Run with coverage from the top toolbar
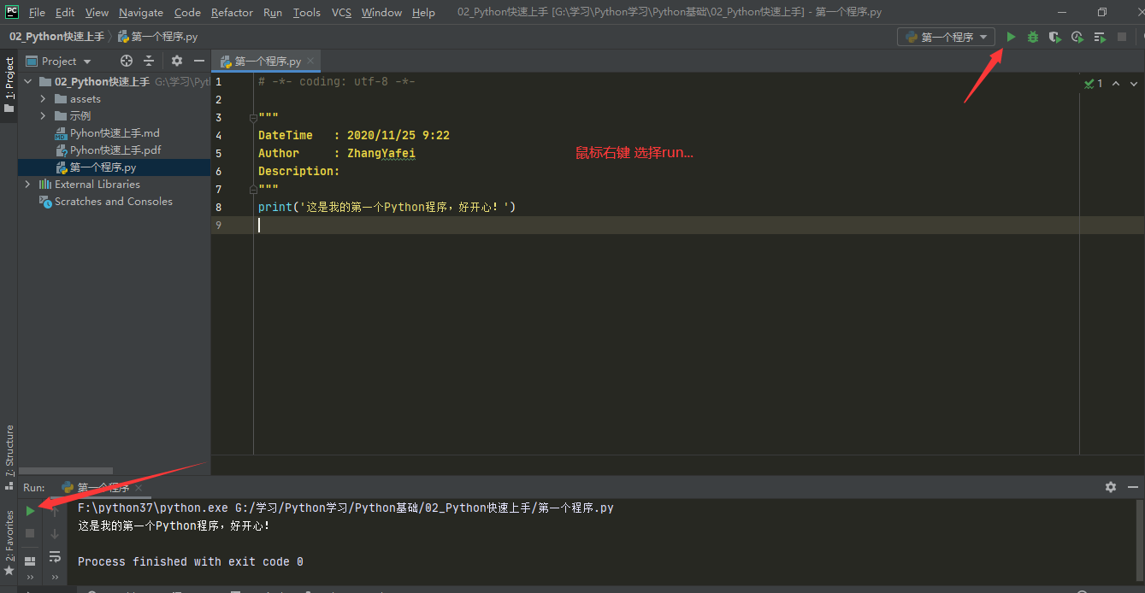The image size is (1145, 593). 1055,37
